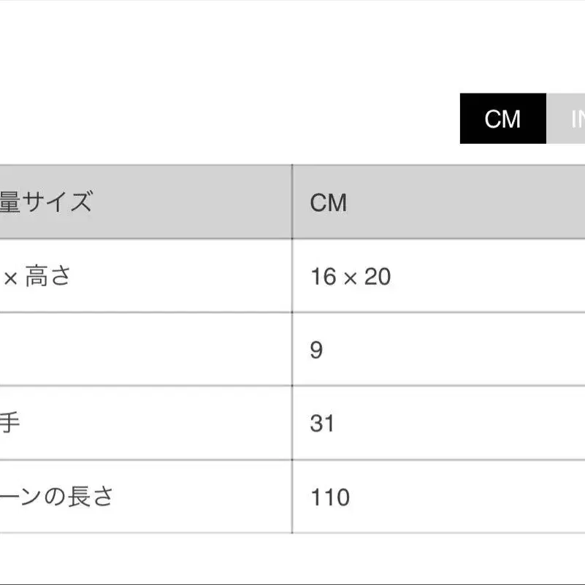Image resolution: width=585 pixels, height=585 pixels.
Task: Click the multiplication sign between 16 and 20
Action: (x=351, y=278)
